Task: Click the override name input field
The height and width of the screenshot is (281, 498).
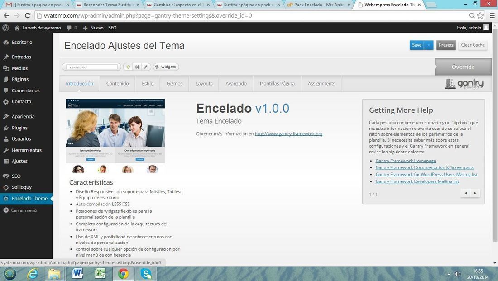Action: tap(91, 67)
